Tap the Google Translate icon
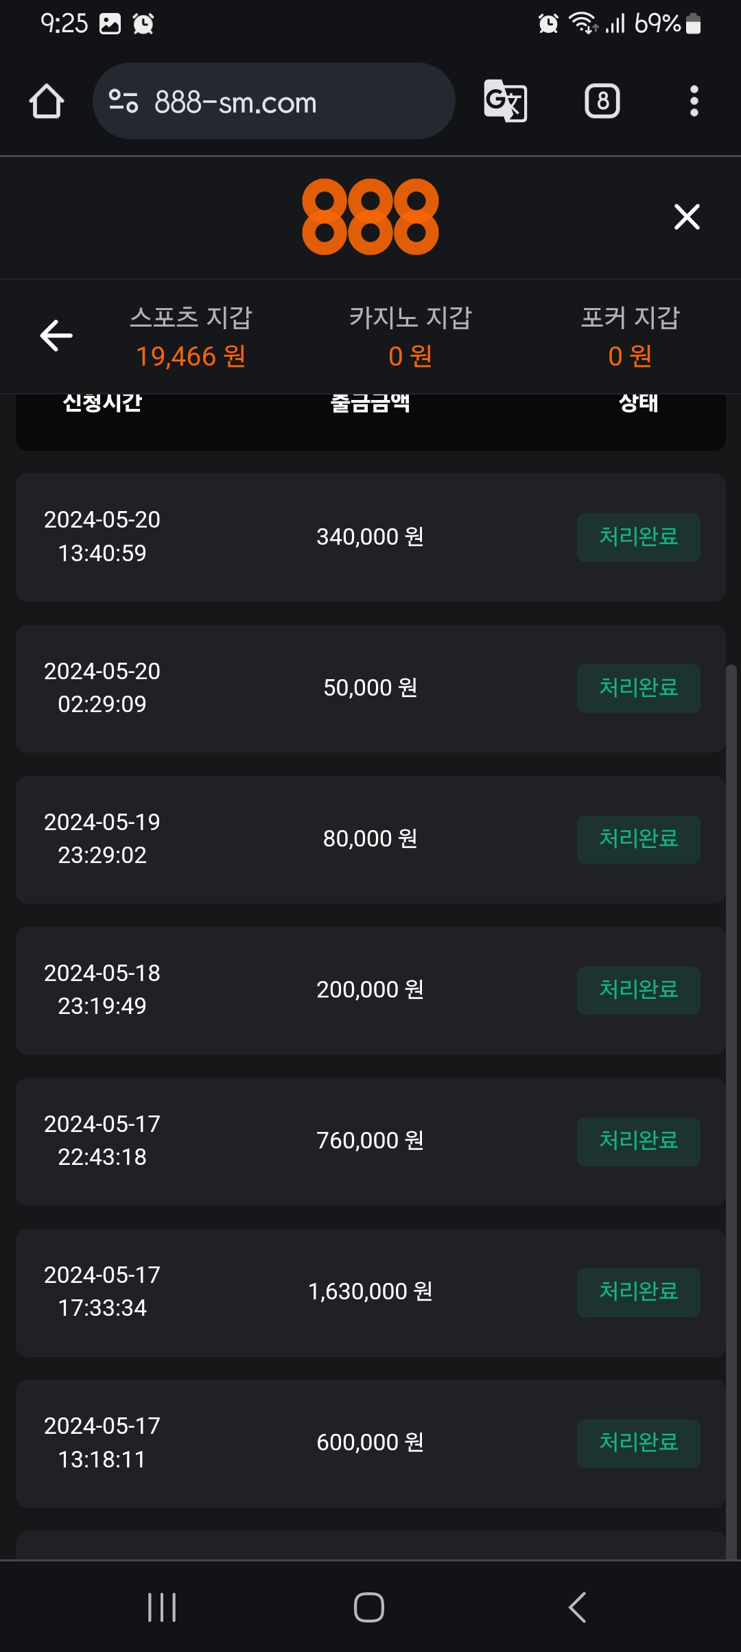741x1652 pixels. pos(506,102)
